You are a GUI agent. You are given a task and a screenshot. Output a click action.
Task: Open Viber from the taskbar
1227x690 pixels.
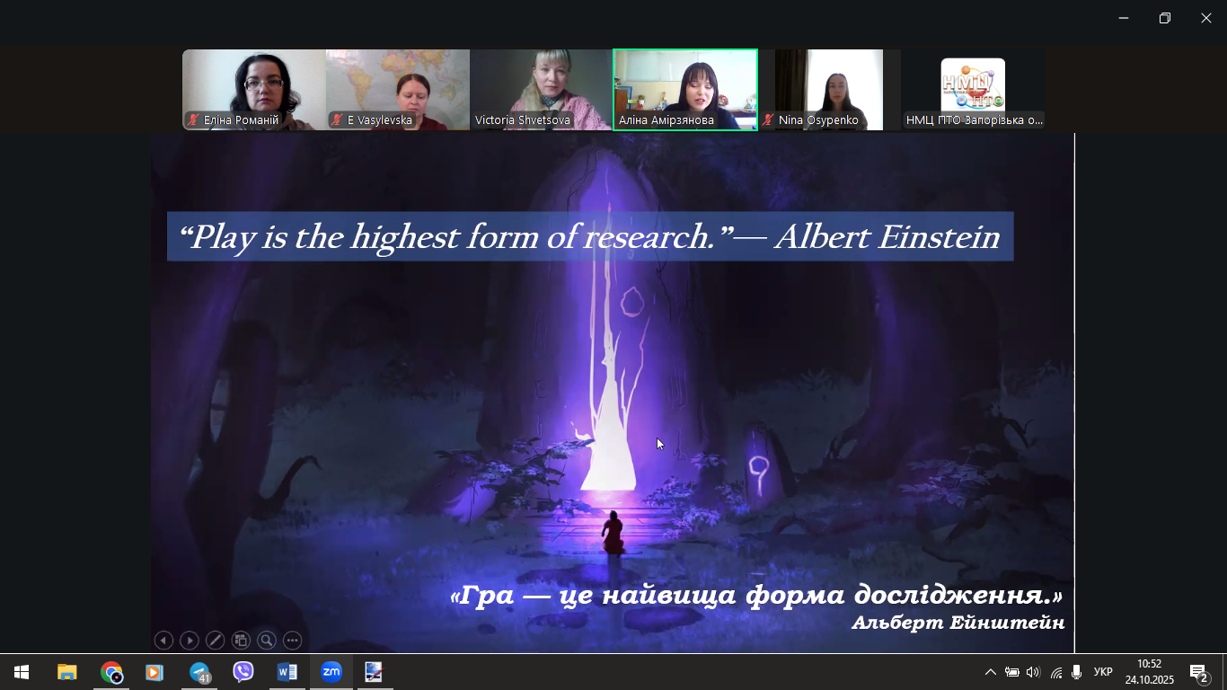243,672
